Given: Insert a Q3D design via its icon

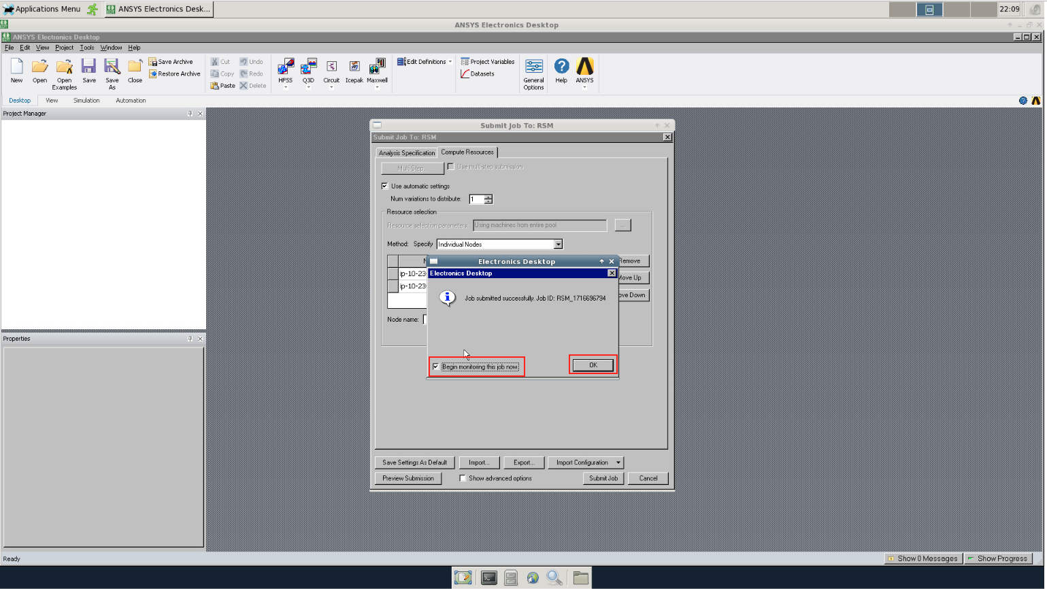Looking at the screenshot, I should (309, 67).
